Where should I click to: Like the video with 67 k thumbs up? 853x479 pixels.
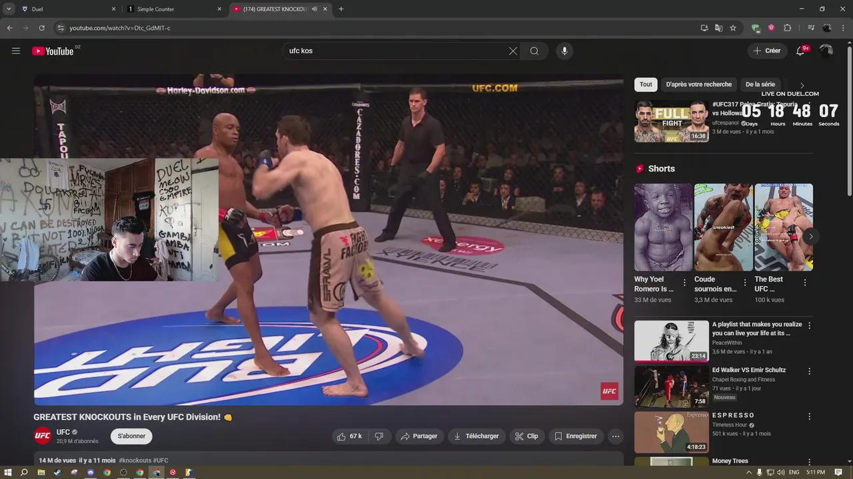coord(349,436)
